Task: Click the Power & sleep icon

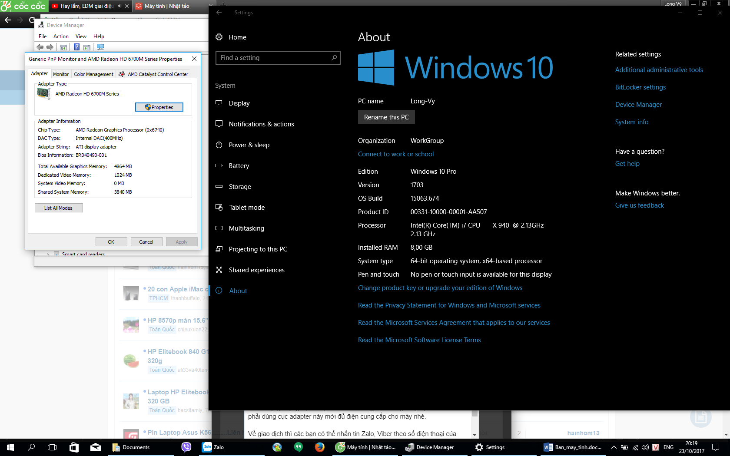Action: (219, 145)
